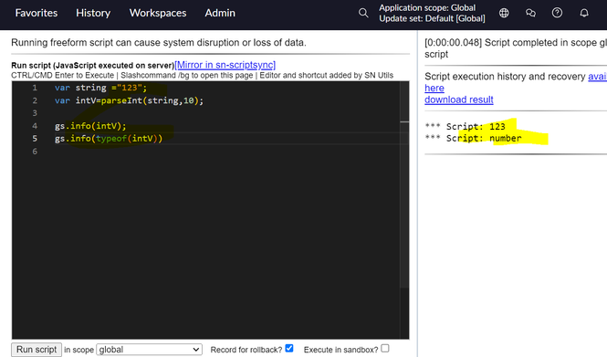This screenshot has height=357, width=607.
Task: Open the History menu
Action: (93, 13)
